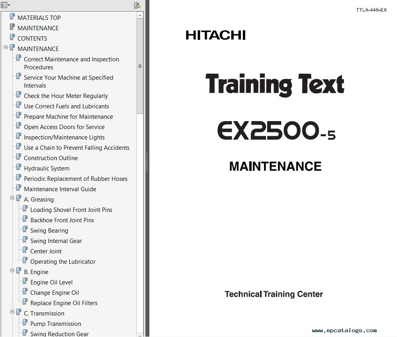Click bookmark icon beside Maintenance Interval Guide

[x=19, y=188]
